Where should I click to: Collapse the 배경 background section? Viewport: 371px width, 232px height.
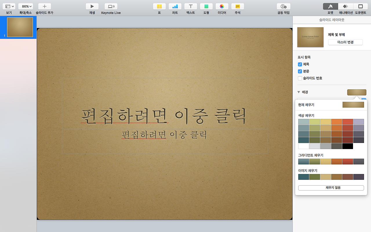[x=299, y=92]
